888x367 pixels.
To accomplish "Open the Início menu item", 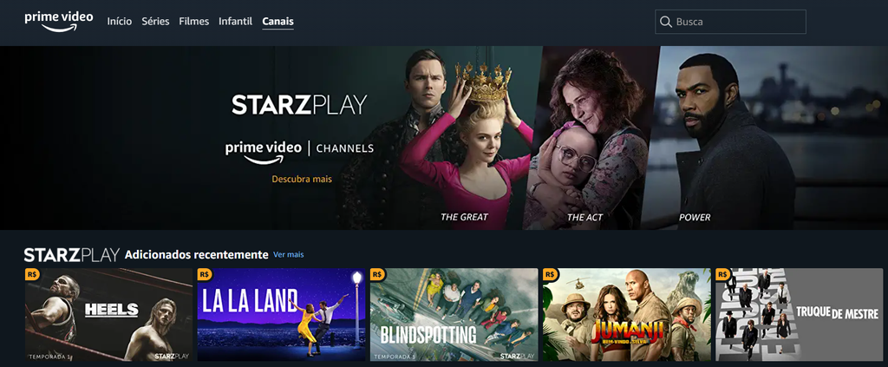I will [120, 22].
